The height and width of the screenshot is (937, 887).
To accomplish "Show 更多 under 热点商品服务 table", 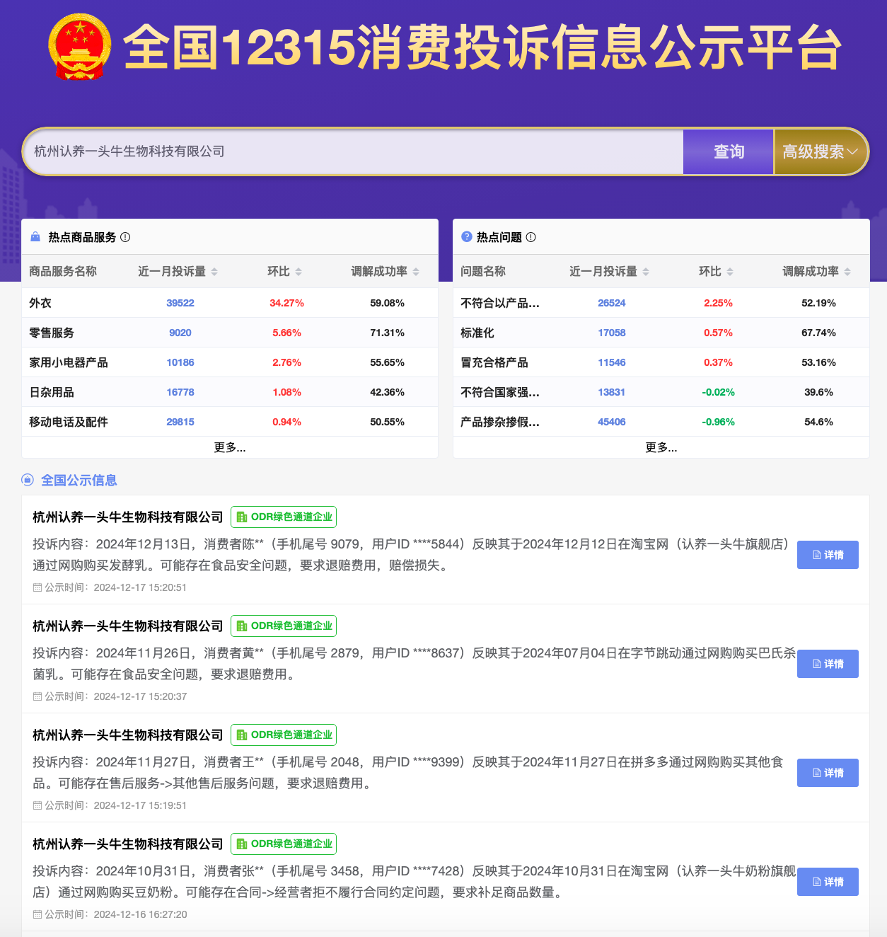I will (230, 447).
